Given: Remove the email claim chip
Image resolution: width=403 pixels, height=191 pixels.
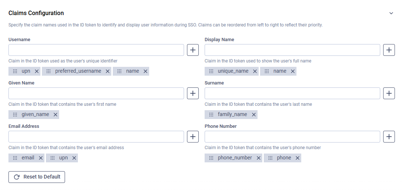Looking at the screenshot, I should [41, 158].
